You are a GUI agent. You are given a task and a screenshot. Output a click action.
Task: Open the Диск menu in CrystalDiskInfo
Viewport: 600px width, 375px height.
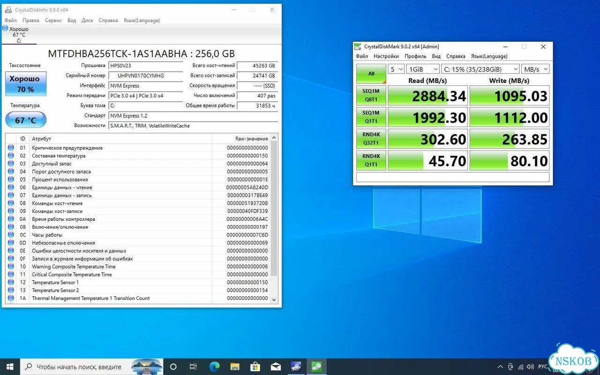point(87,20)
